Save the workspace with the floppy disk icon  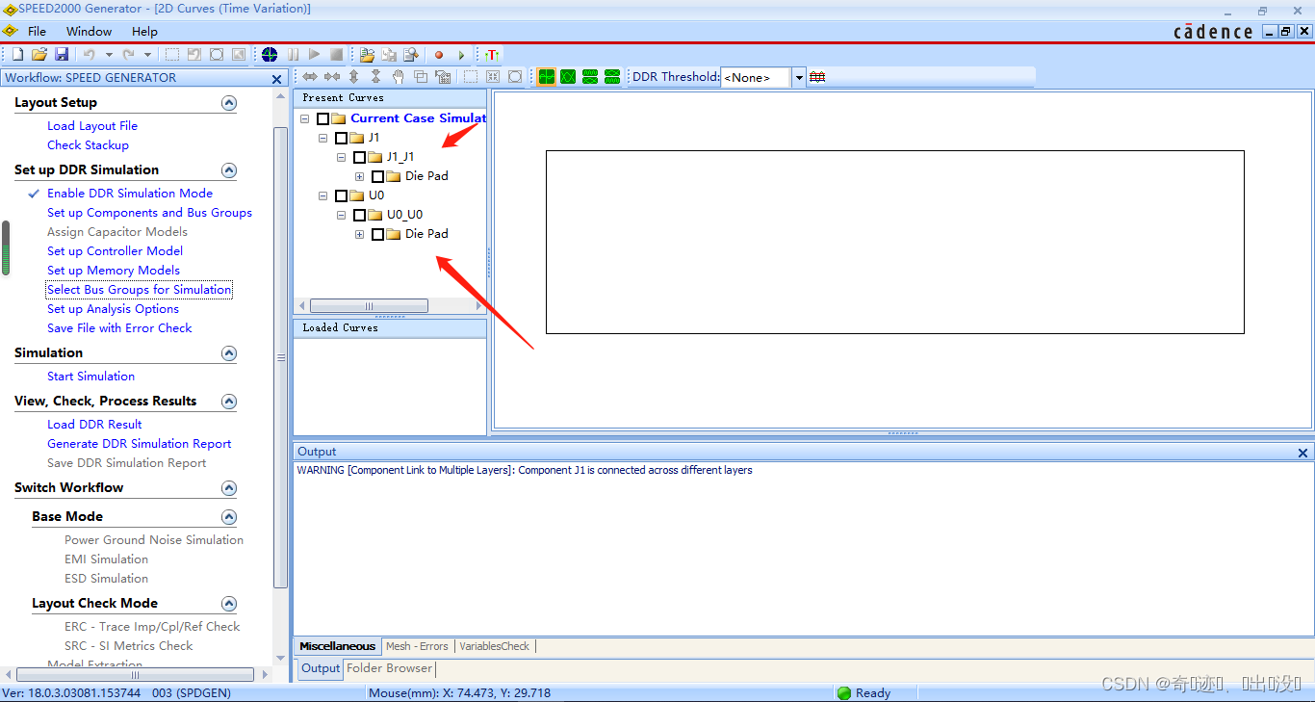(x=62, y=55)
